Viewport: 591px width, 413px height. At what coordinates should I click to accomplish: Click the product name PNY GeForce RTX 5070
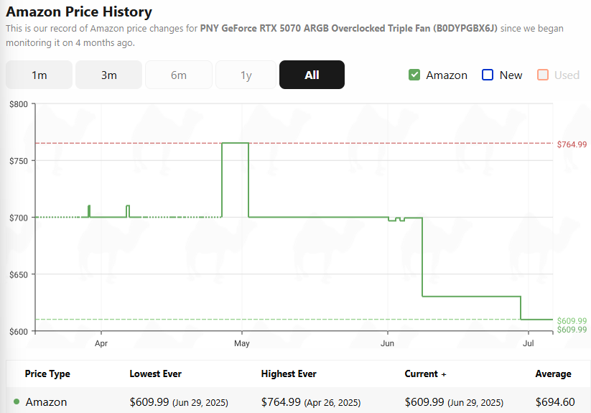349,28
